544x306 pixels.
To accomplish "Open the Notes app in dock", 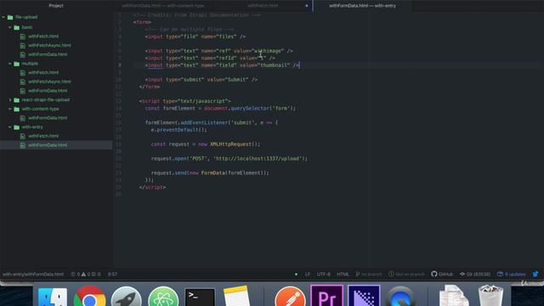I will (x=236, y=297).
